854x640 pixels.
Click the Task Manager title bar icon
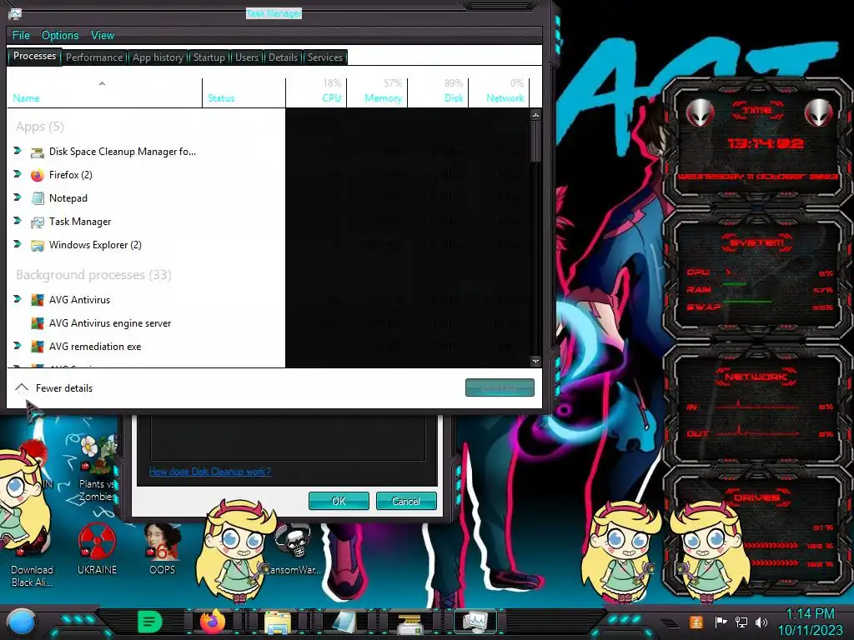15,13
